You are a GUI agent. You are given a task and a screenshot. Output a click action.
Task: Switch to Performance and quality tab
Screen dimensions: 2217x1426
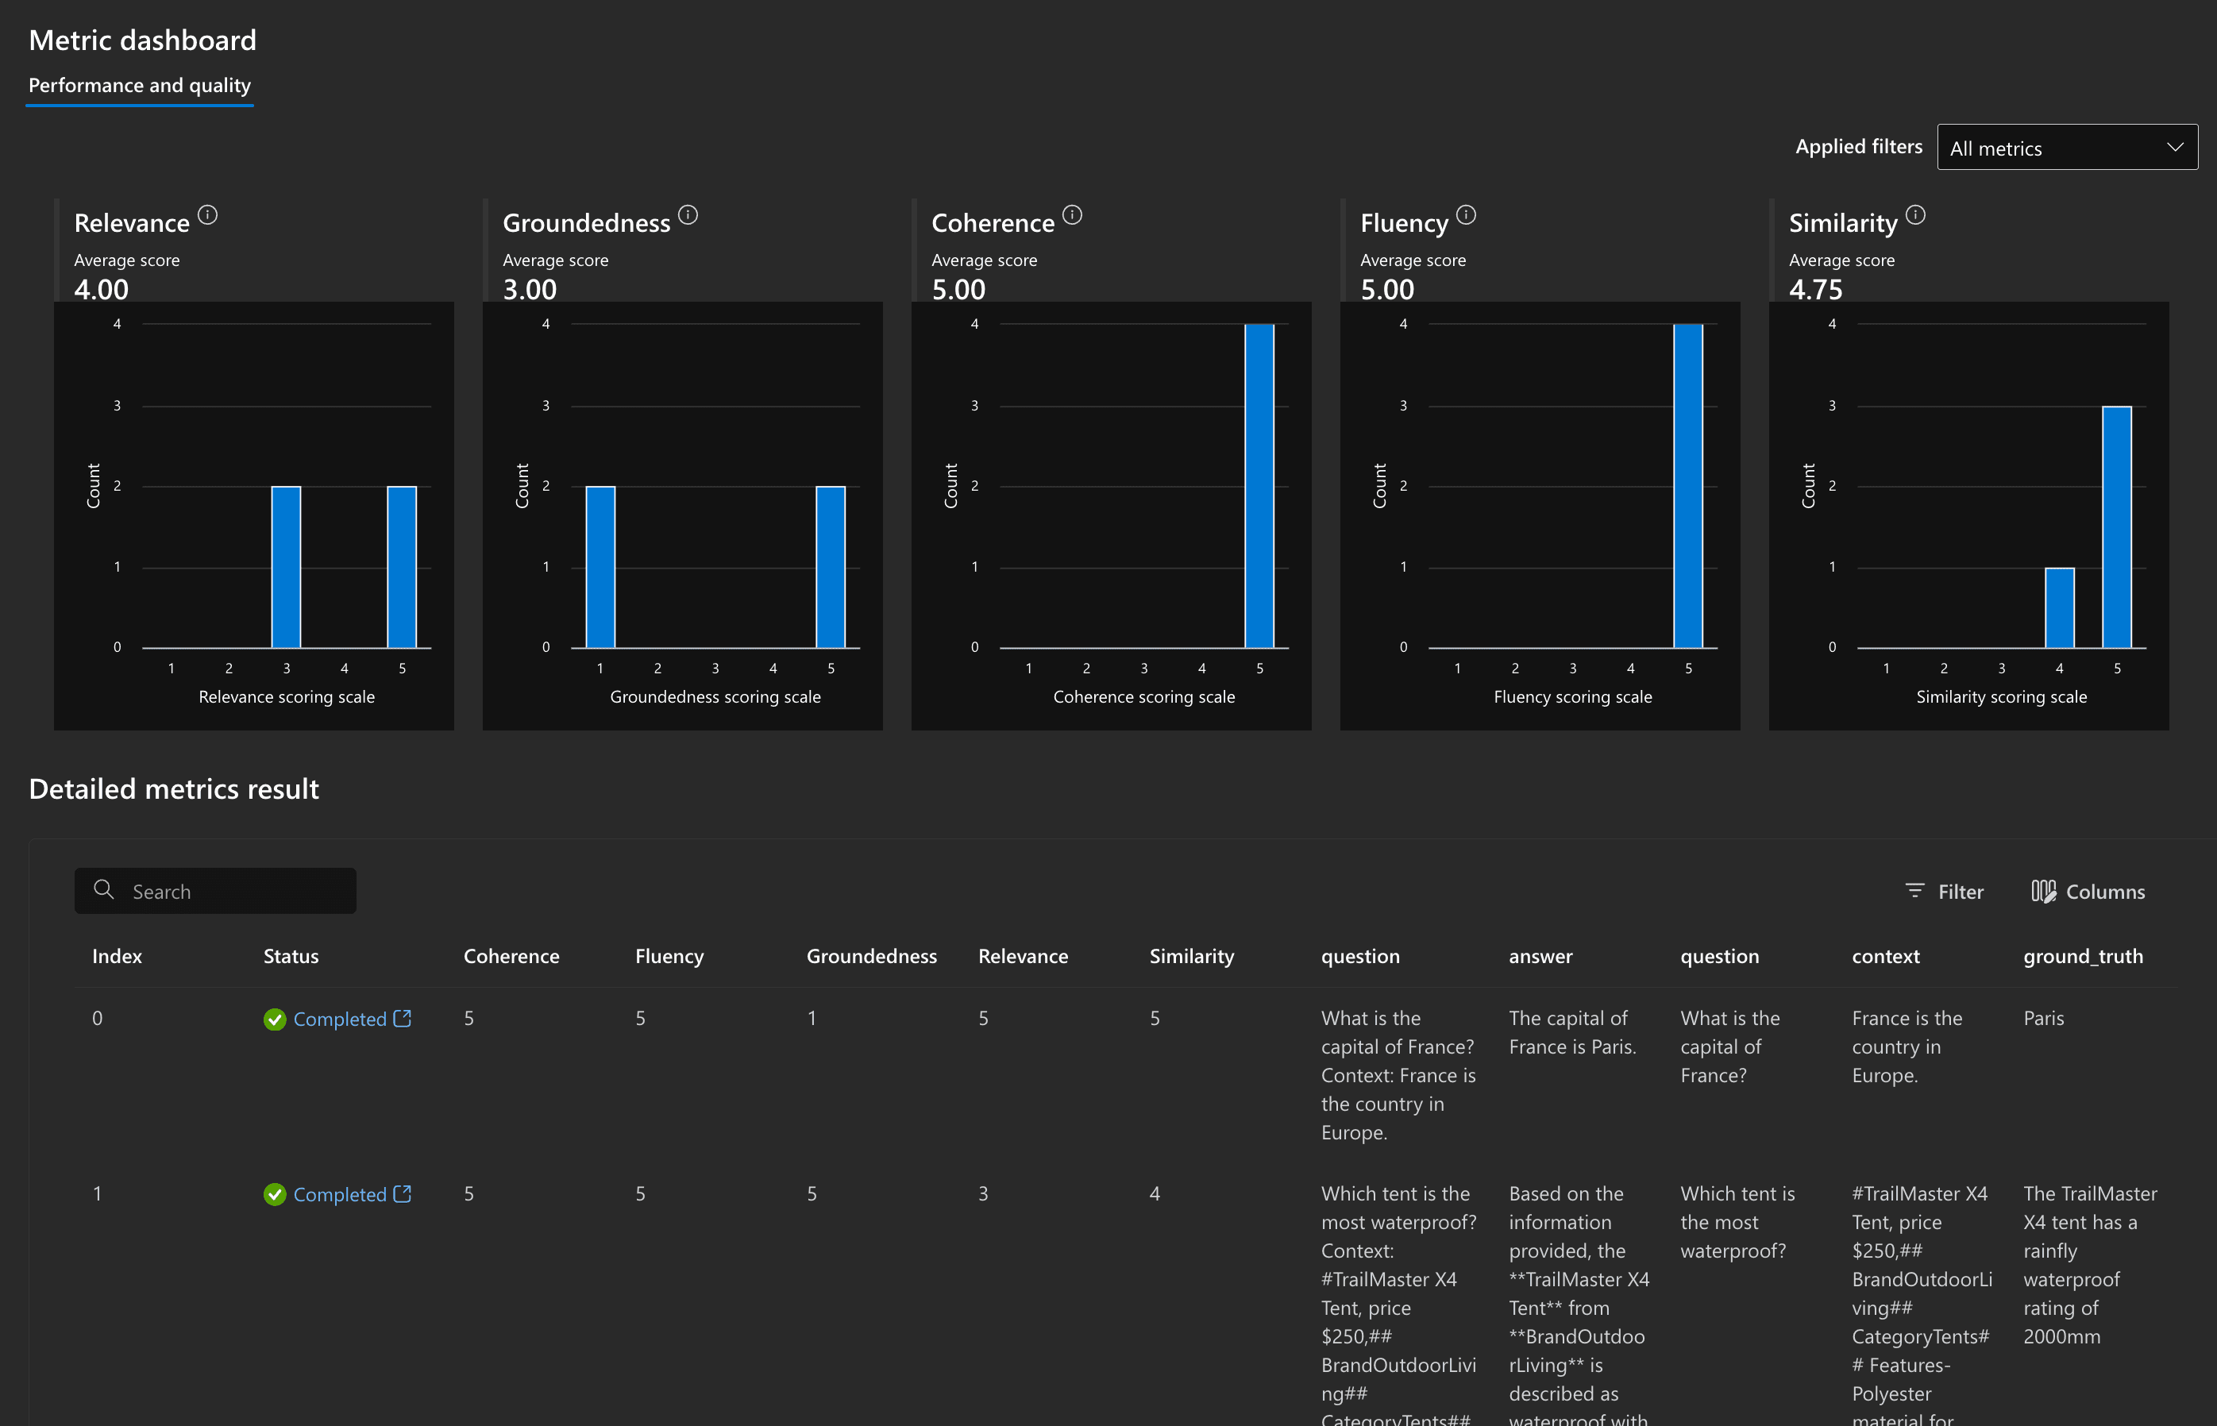140,85
